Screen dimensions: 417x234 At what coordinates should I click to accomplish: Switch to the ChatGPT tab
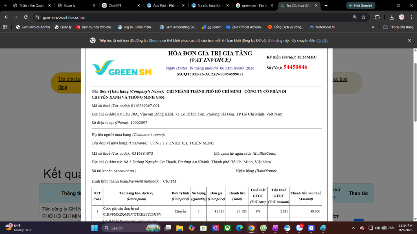[121, 6]
